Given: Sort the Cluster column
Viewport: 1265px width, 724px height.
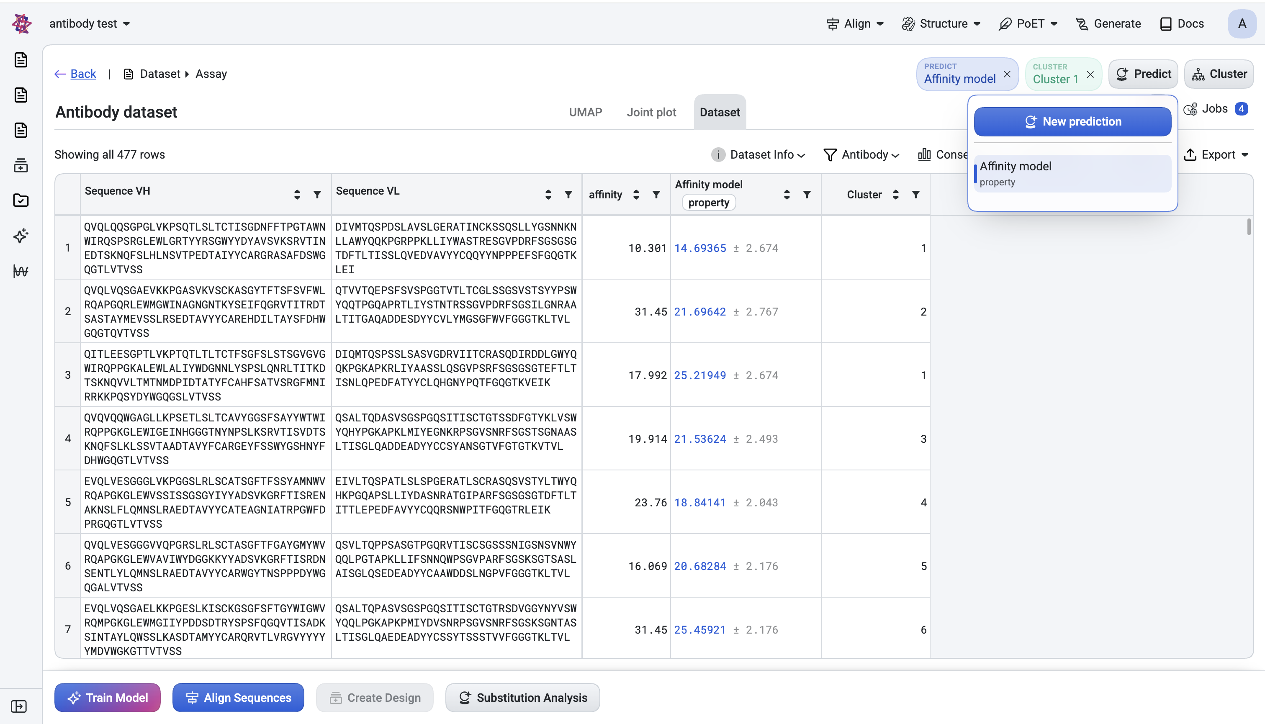Looking at the screenshot, I should (895, 195).
